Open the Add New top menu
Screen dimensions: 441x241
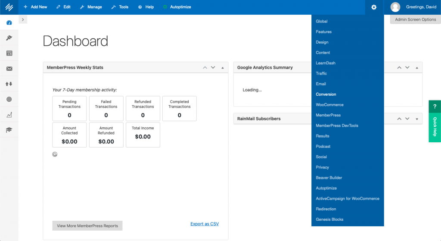(35, 7)
